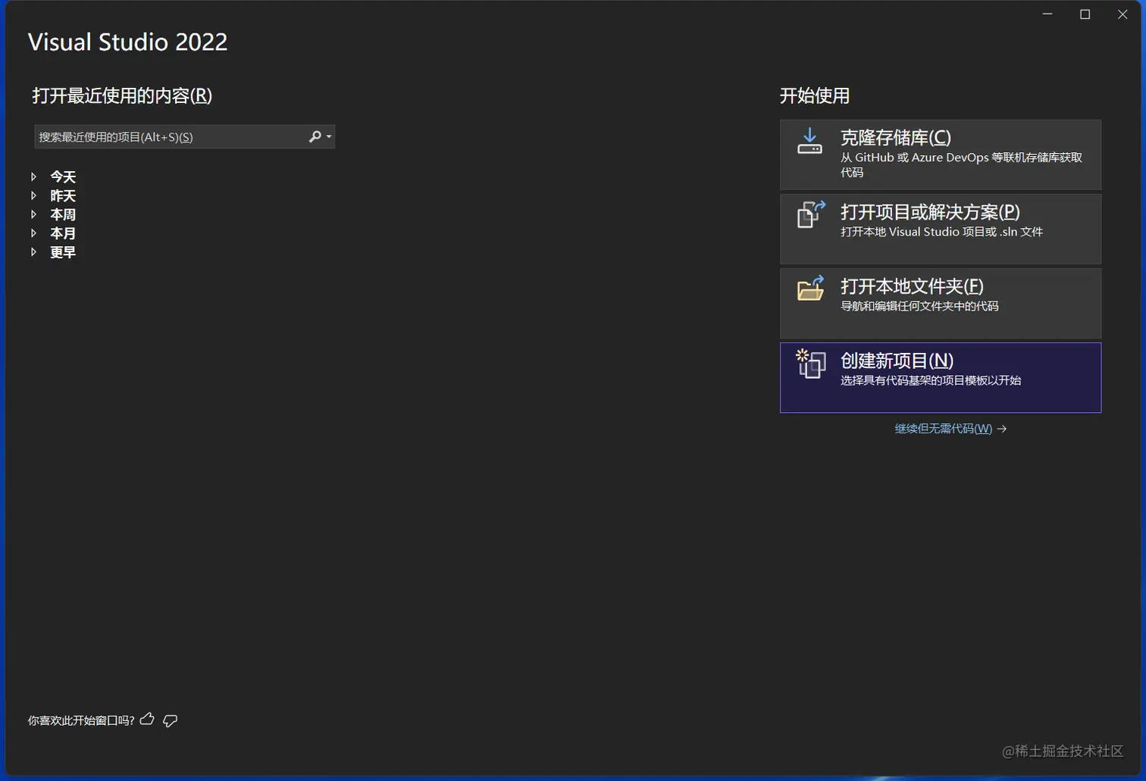Select the 昨天 label in recent list
Image resolution: width=1146 pixels, height=781 pixels.
tap(63, 195)
